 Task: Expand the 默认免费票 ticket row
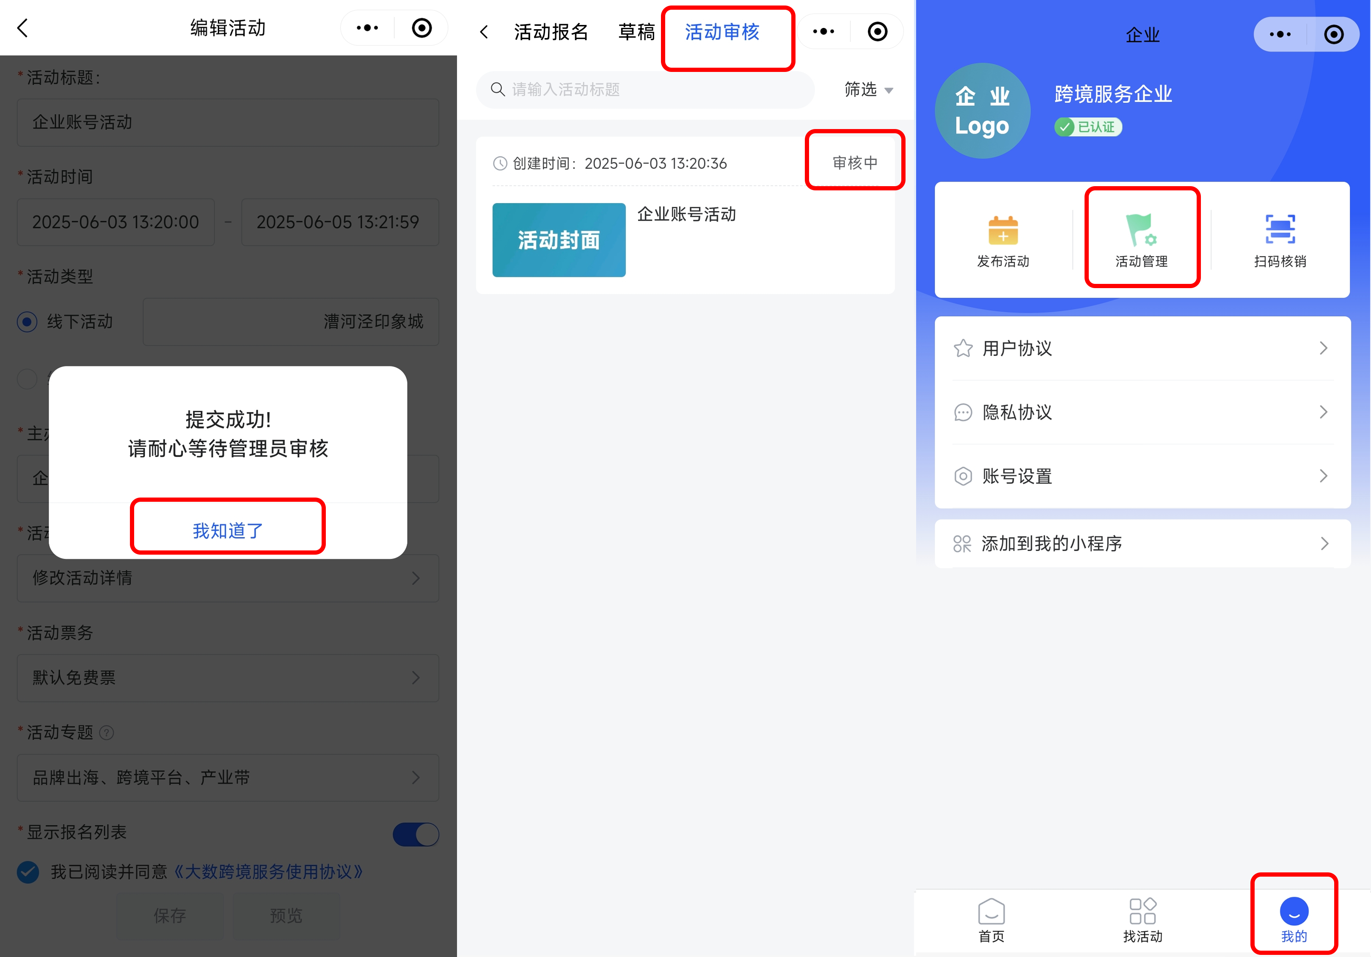(228, 678)
